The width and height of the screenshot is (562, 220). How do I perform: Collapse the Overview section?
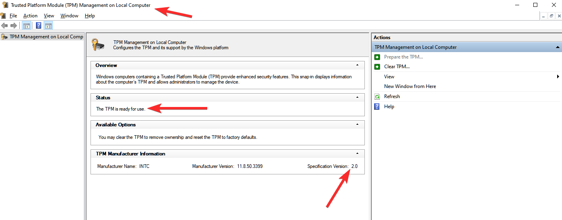click(x=357, y=65)
